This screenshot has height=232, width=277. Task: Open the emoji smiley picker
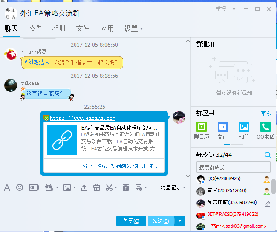tap(20, 187)
